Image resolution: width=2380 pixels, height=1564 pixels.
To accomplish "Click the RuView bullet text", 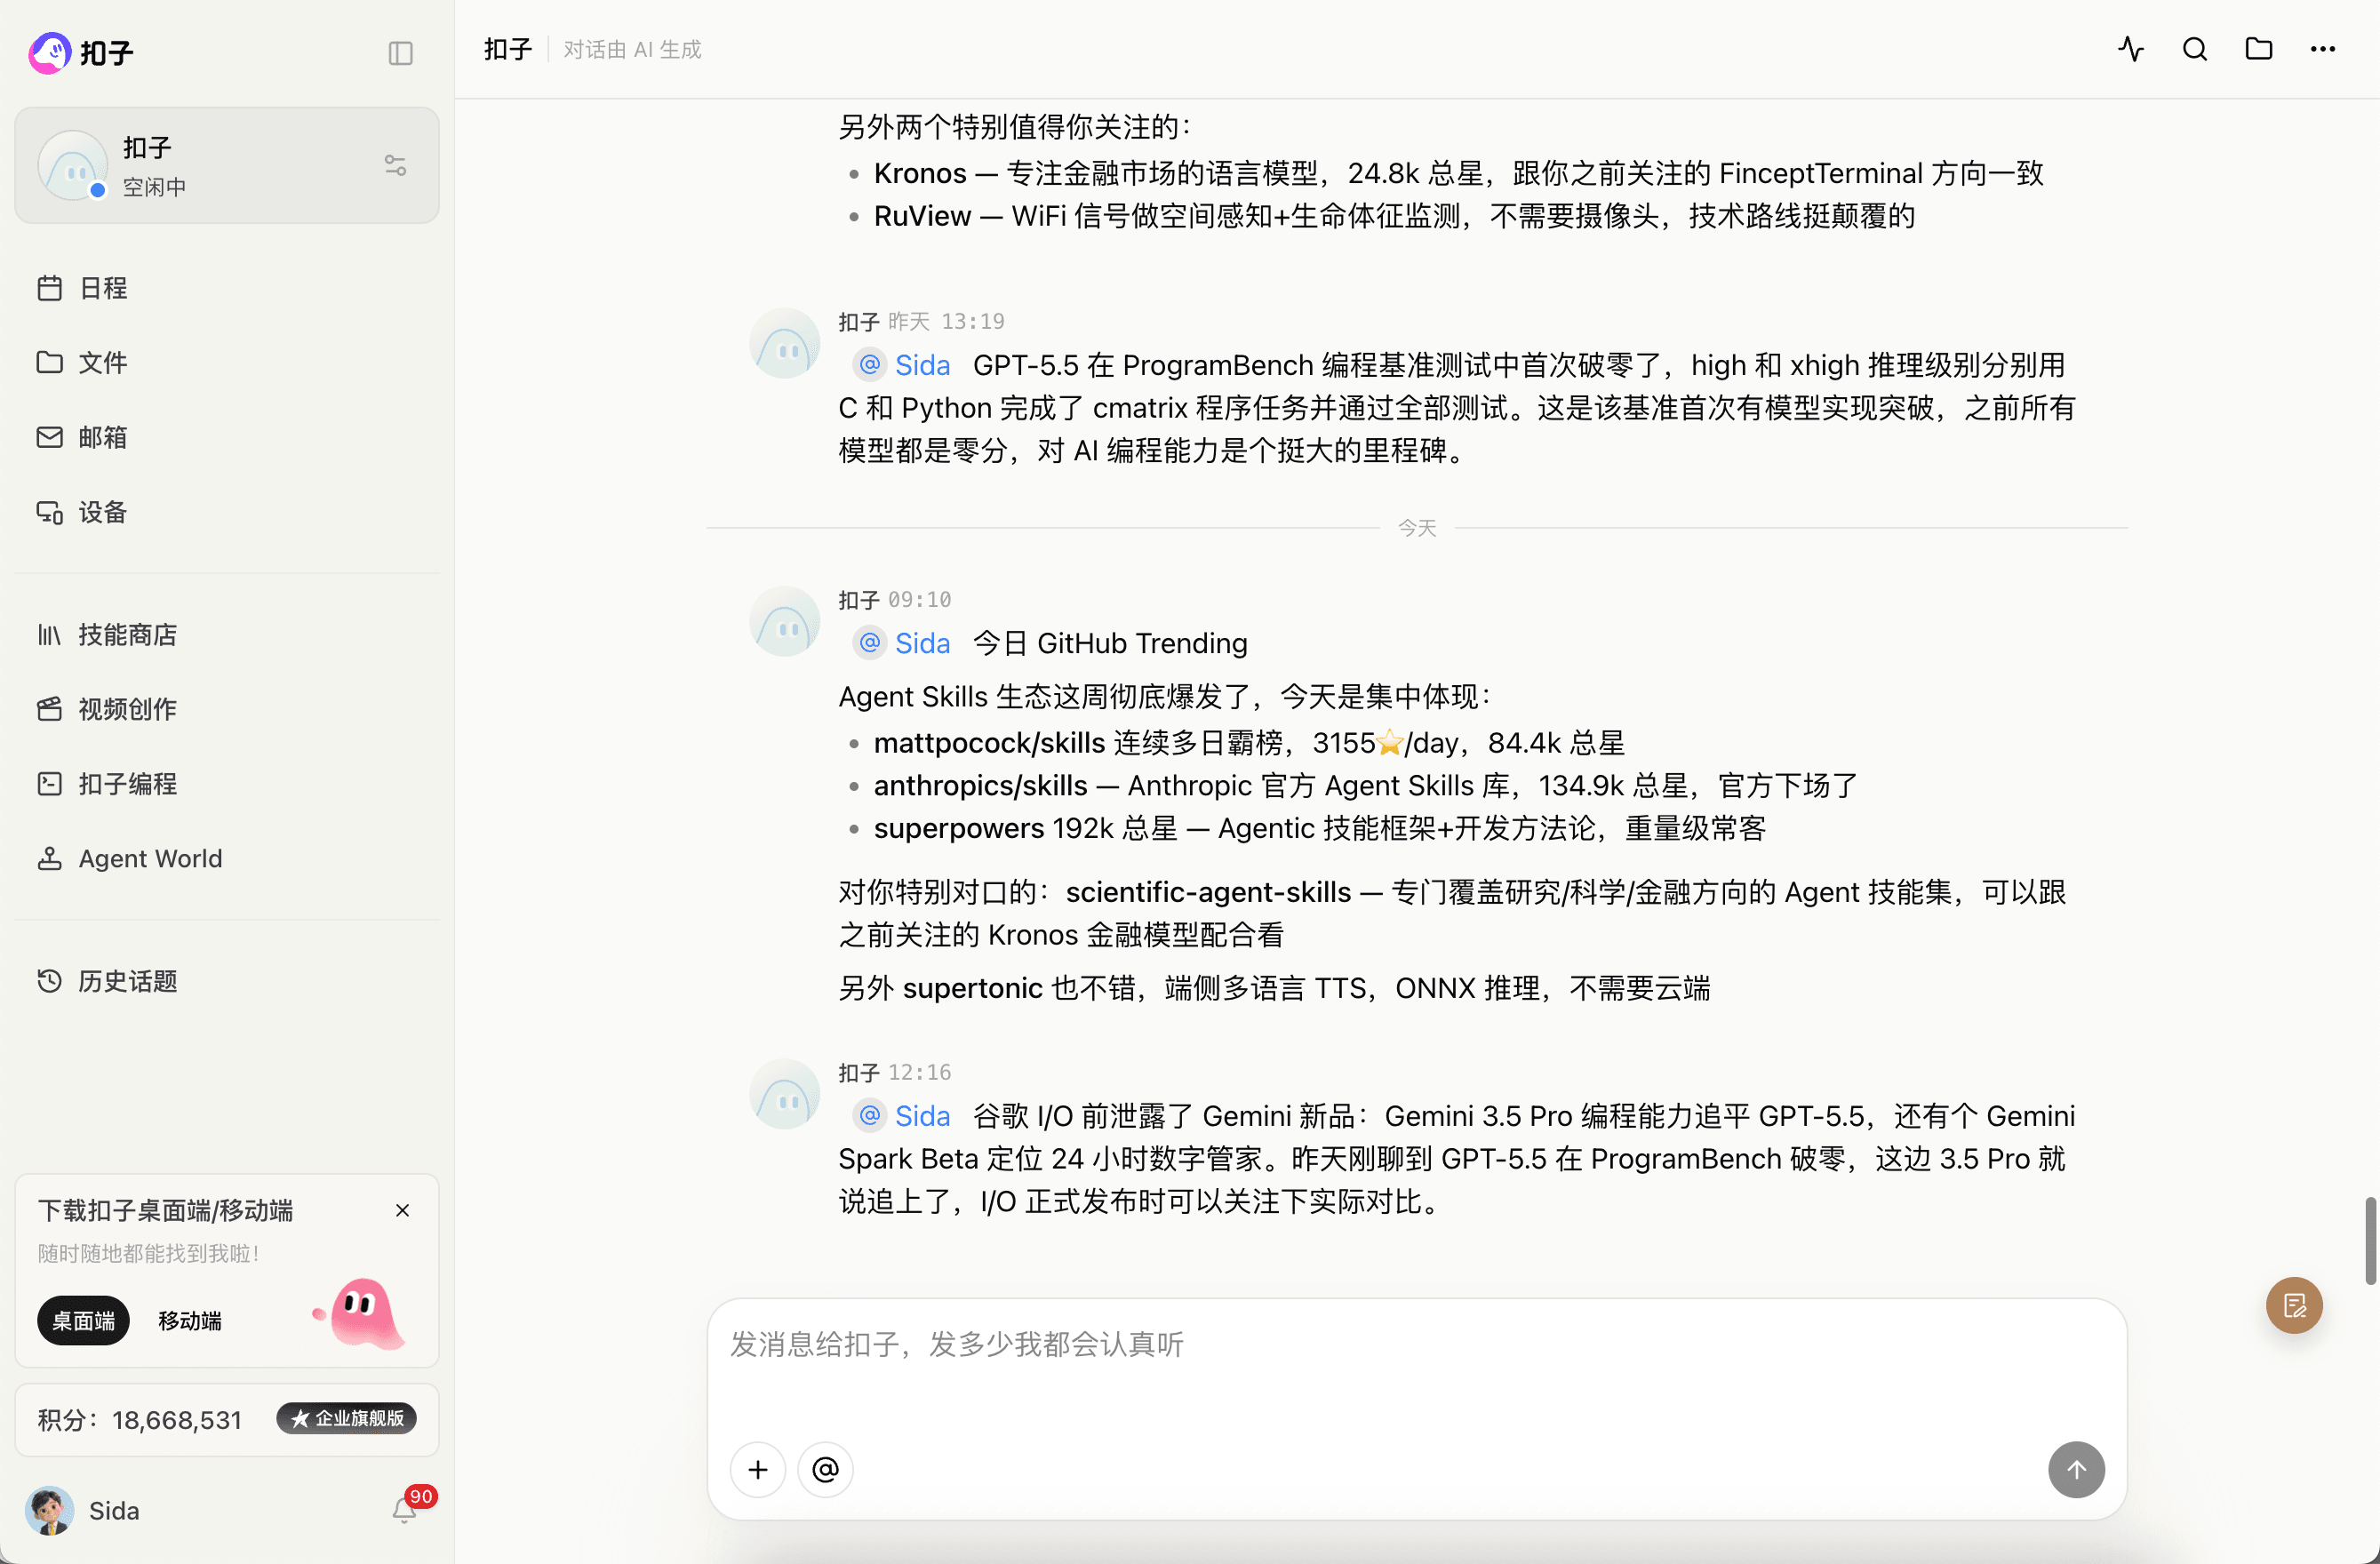I will point(1394,216).
